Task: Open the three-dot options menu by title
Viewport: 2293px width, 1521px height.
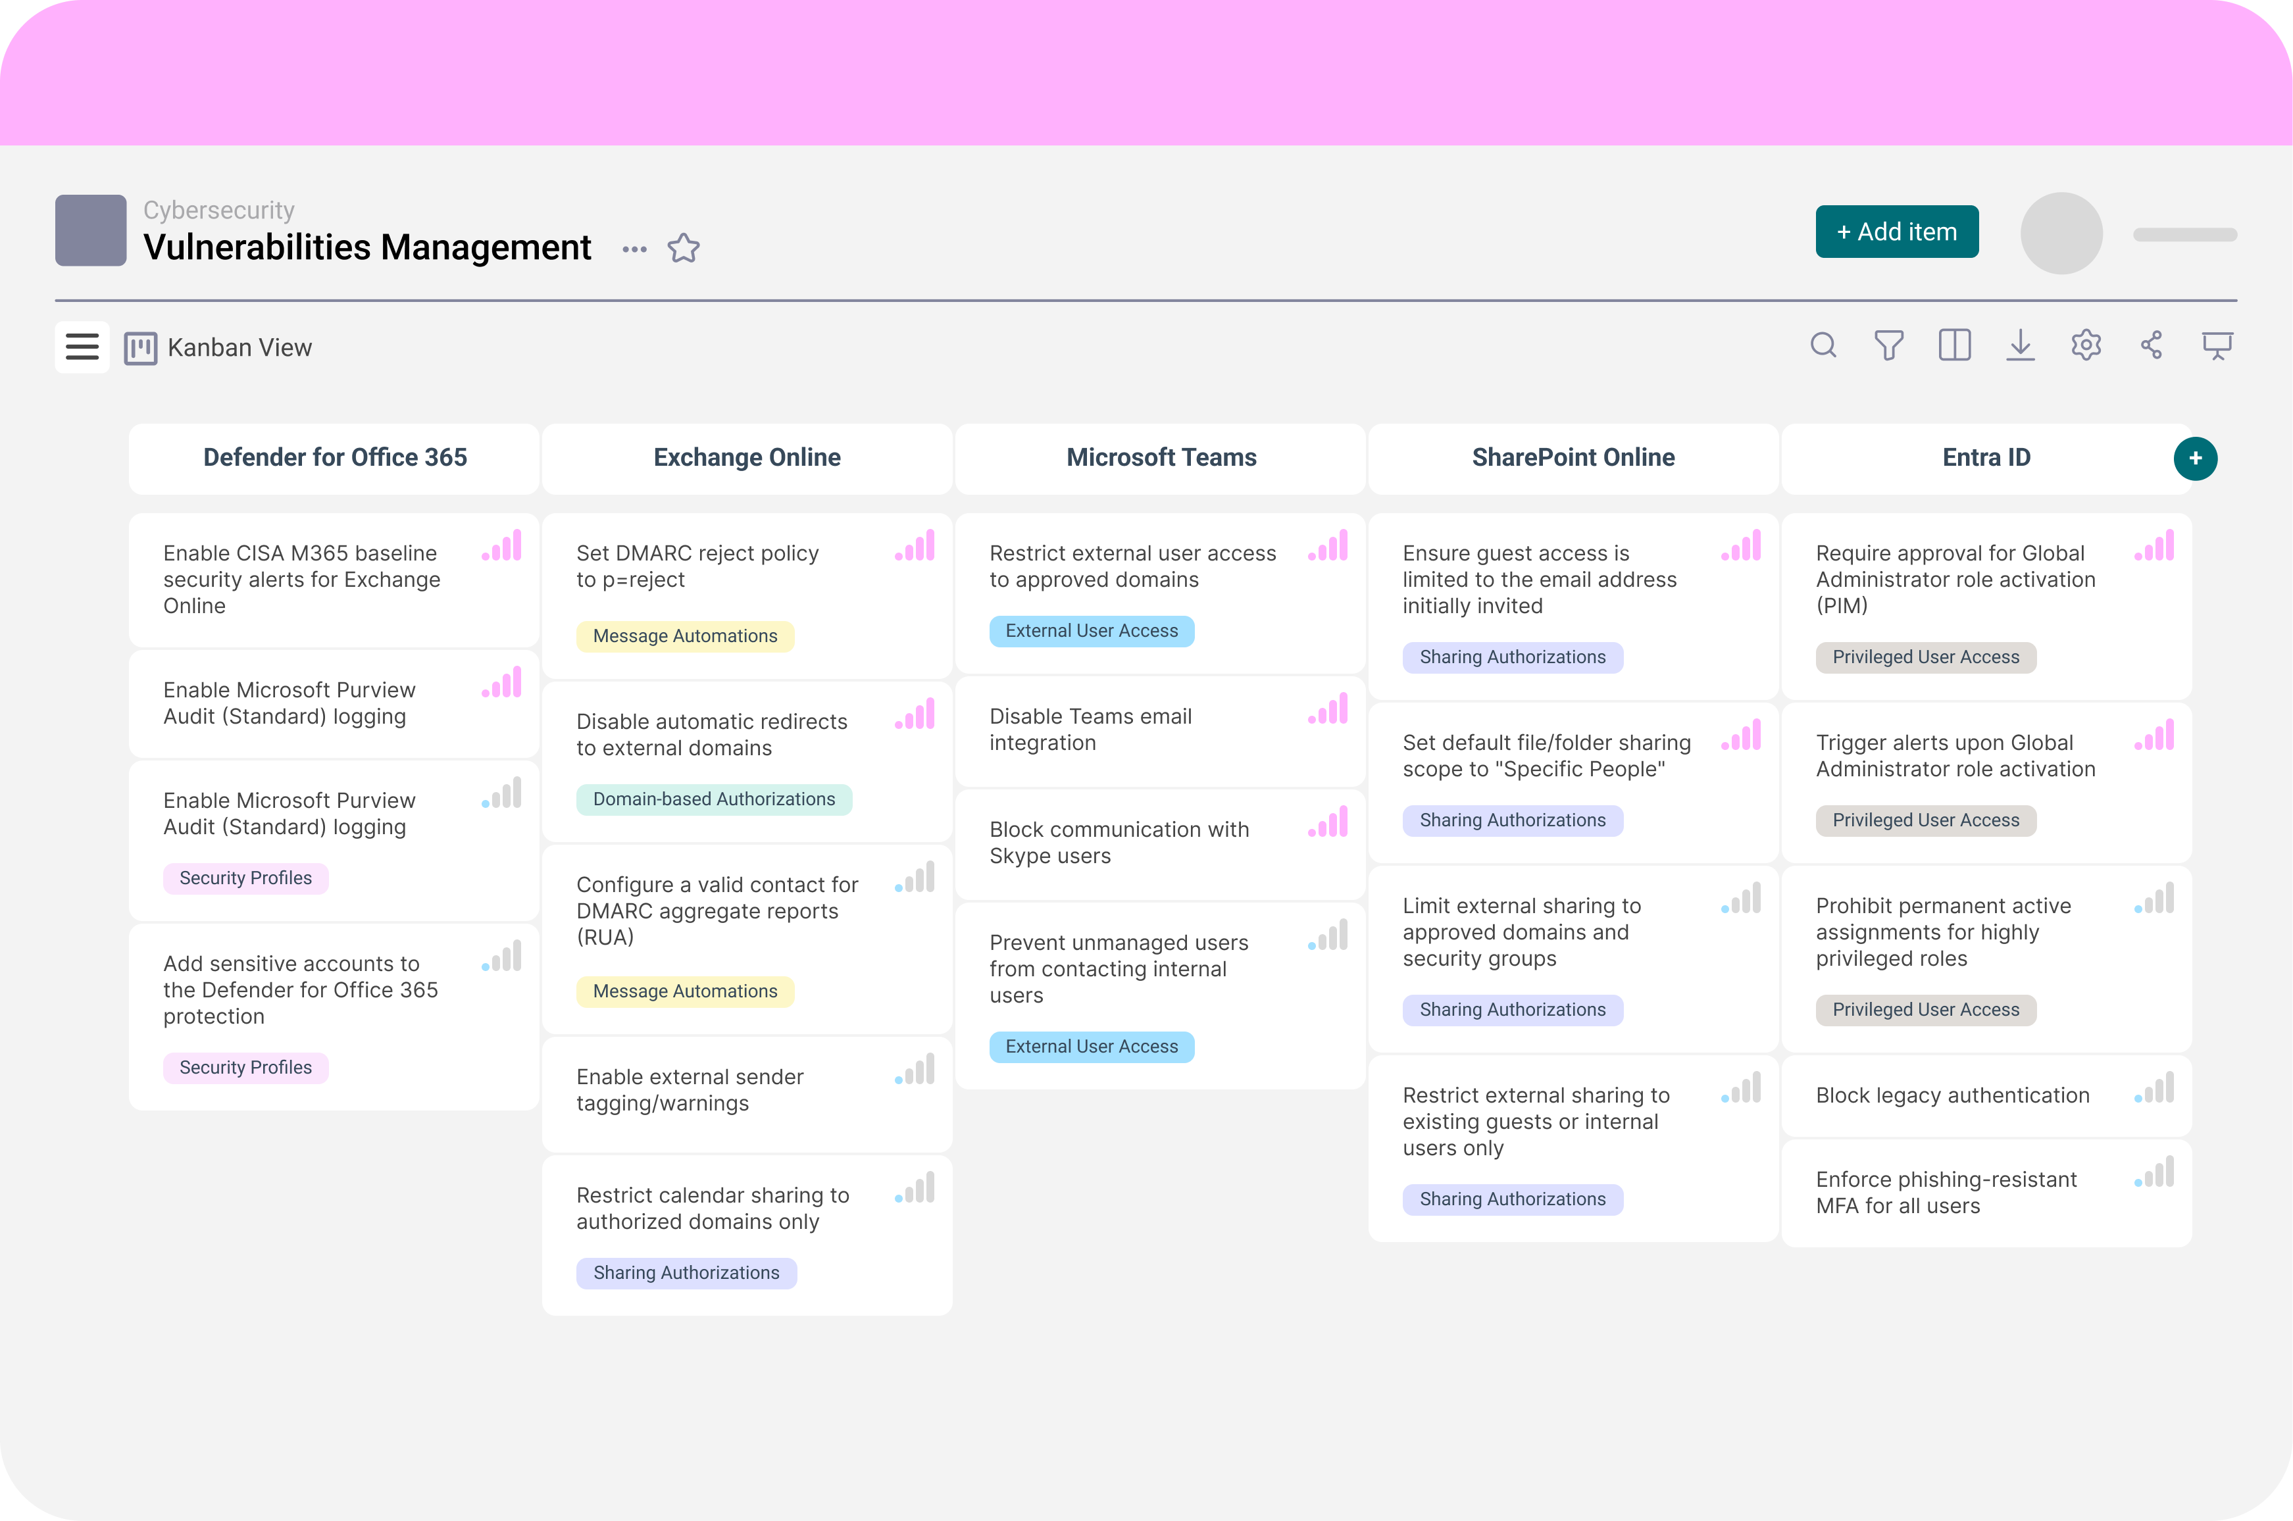Action: pyautogui.click(x=634, y=249)
